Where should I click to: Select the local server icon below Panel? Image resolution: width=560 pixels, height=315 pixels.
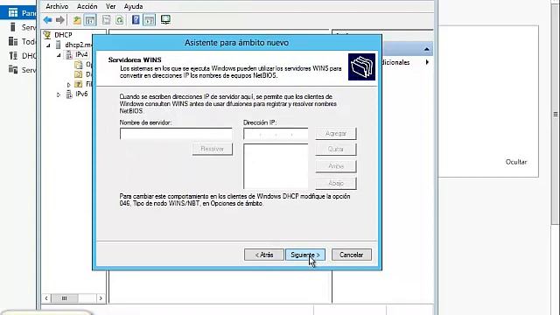coord(13,27)
